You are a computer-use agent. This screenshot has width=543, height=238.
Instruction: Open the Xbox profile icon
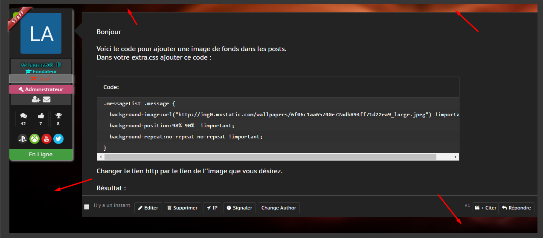click(x=35, y=139)
